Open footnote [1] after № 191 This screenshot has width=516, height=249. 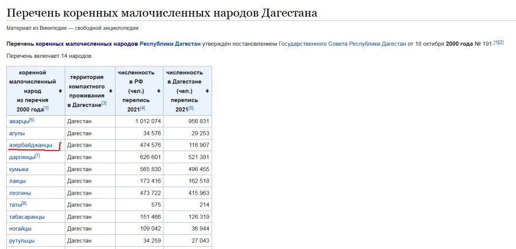click(495, 42)
